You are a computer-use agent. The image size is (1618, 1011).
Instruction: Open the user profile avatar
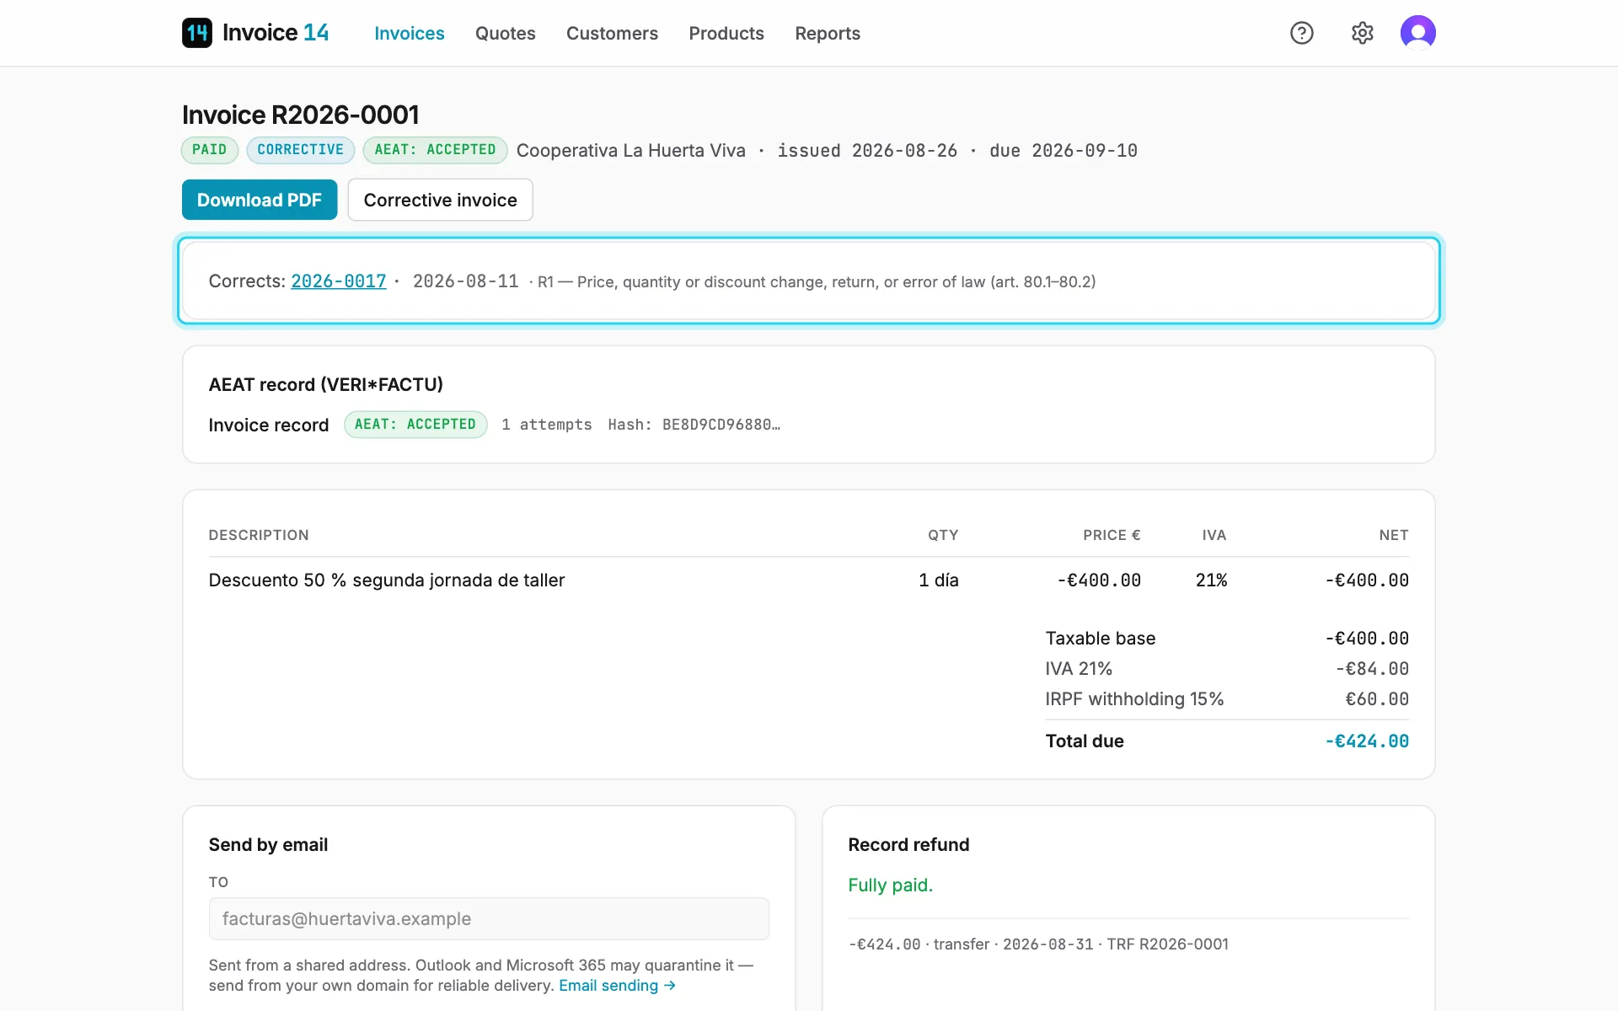(1418, 33)
